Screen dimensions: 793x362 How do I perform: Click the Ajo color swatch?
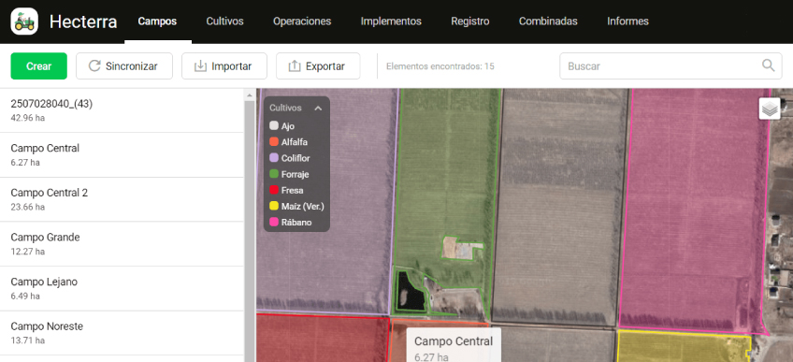(x=274, y=126)
